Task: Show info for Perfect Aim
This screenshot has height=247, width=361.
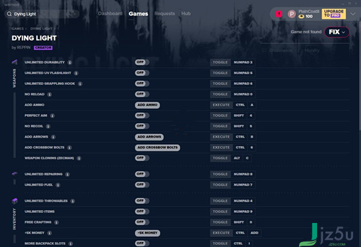Action: click(x=52, y=115)
